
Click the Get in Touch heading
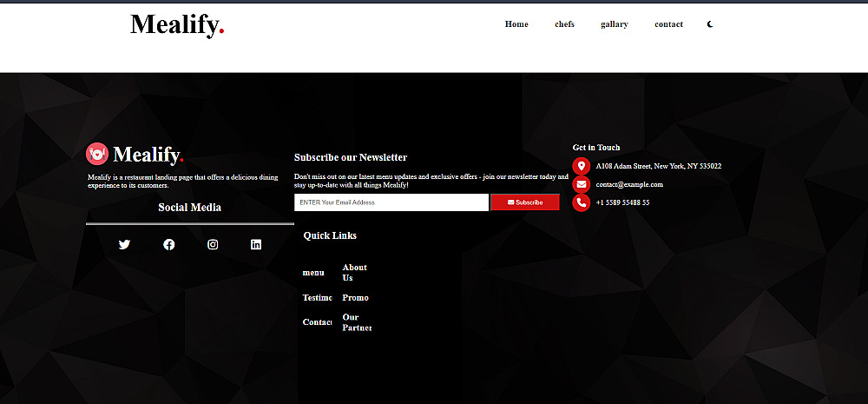(x=596, y=148)
